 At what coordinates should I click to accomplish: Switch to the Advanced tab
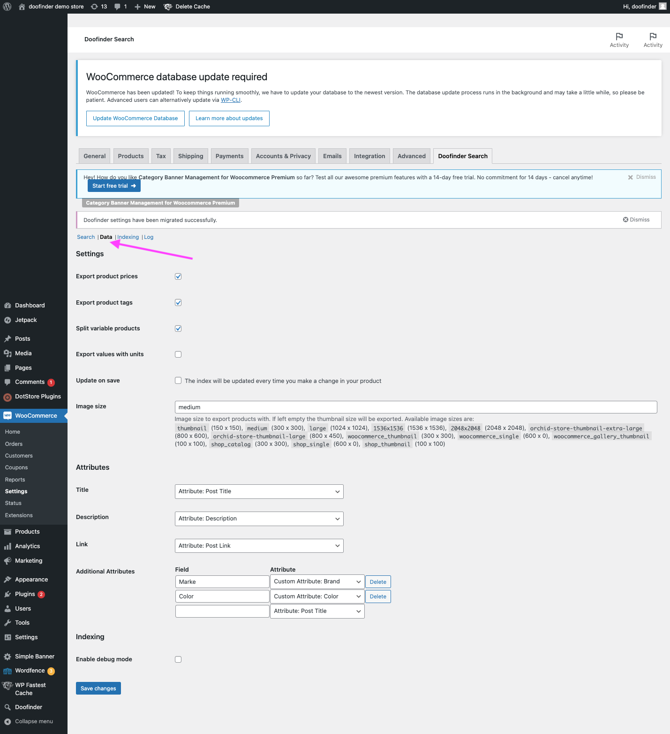(x=412, y=156)
